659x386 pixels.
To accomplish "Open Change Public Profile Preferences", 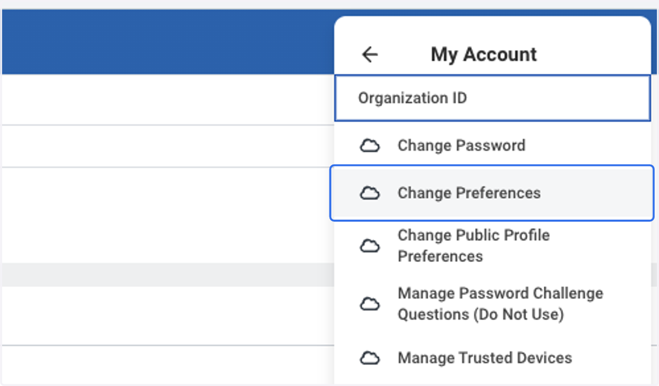I will pyautogui.click(x=493, y=245).
